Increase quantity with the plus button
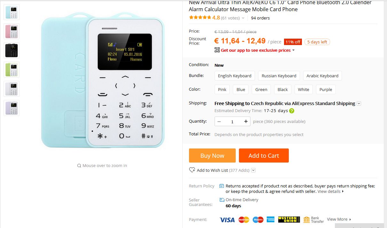 click(246, 121)
